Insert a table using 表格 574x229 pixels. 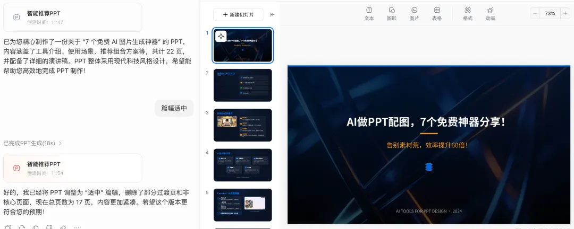[x=437, y=14]
